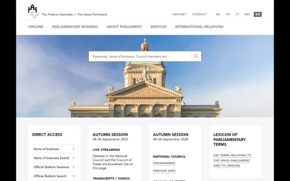Open Items of business Search link
290x181 pixels.
tap(52, 158)
